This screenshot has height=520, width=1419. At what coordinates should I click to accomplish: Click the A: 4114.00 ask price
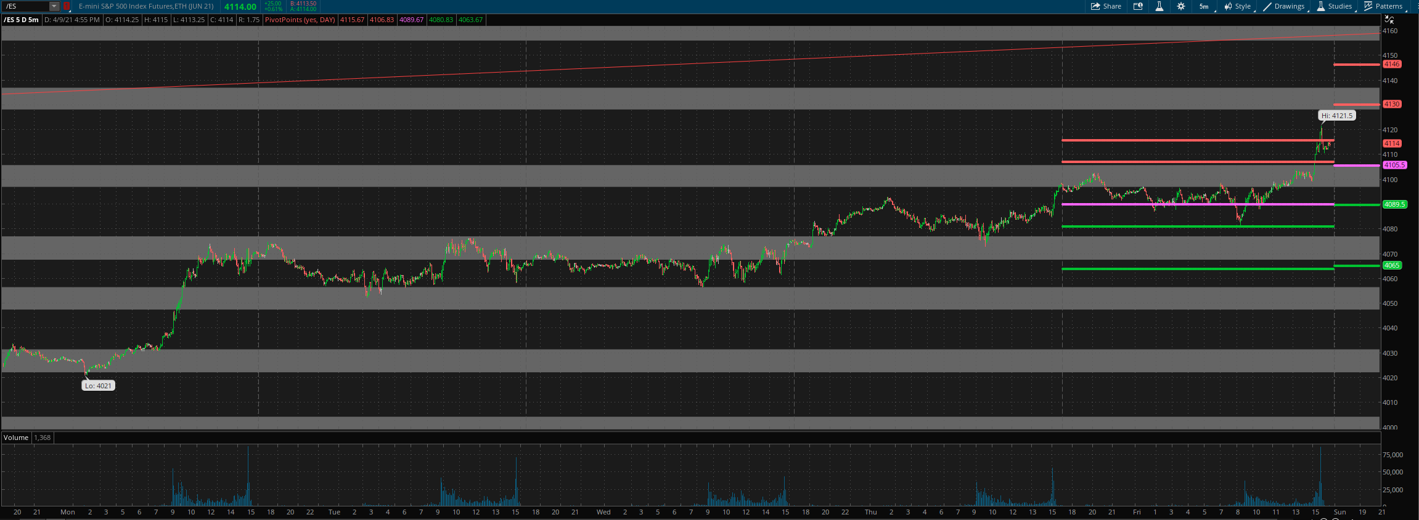click(303, 9)
